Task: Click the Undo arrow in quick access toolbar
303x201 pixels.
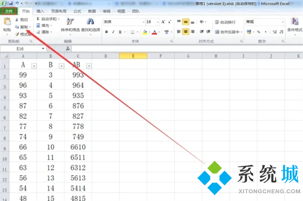Action: pyautogui.click(x=17, y=3)
